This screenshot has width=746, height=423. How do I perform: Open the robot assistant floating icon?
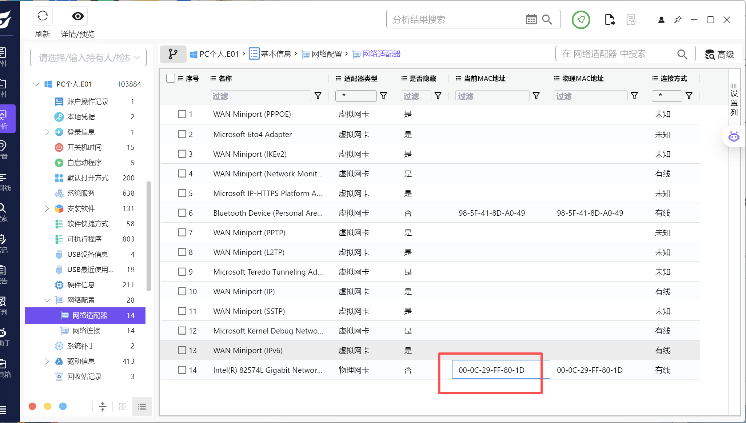point(734,137)
